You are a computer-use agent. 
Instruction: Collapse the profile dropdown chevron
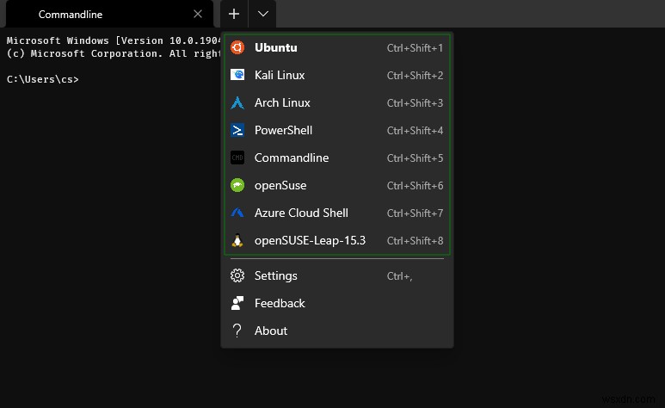click(x=262, y=14)
